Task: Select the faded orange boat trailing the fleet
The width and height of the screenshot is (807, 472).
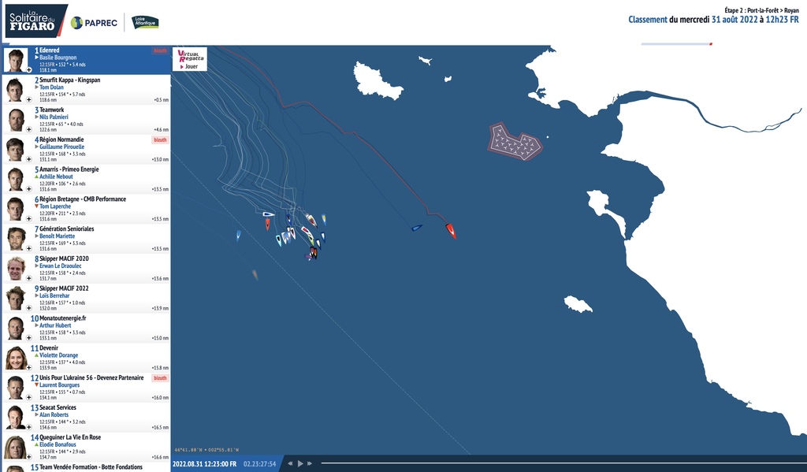Action: 255,275
